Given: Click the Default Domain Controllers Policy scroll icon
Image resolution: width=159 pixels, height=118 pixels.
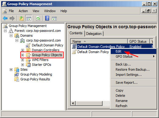Looking at the screenshot, I should click(74, 47).
